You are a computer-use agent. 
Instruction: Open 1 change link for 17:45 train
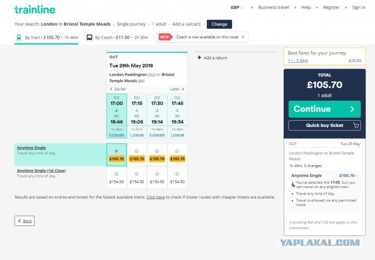pyautogui.click(x=177, y=135)
